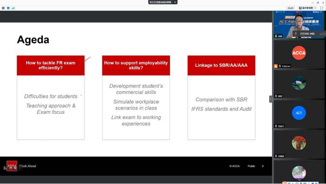Select the blue 成方 avatar tile
Screen dimensions: 326x184
click(x=299, y=113)
